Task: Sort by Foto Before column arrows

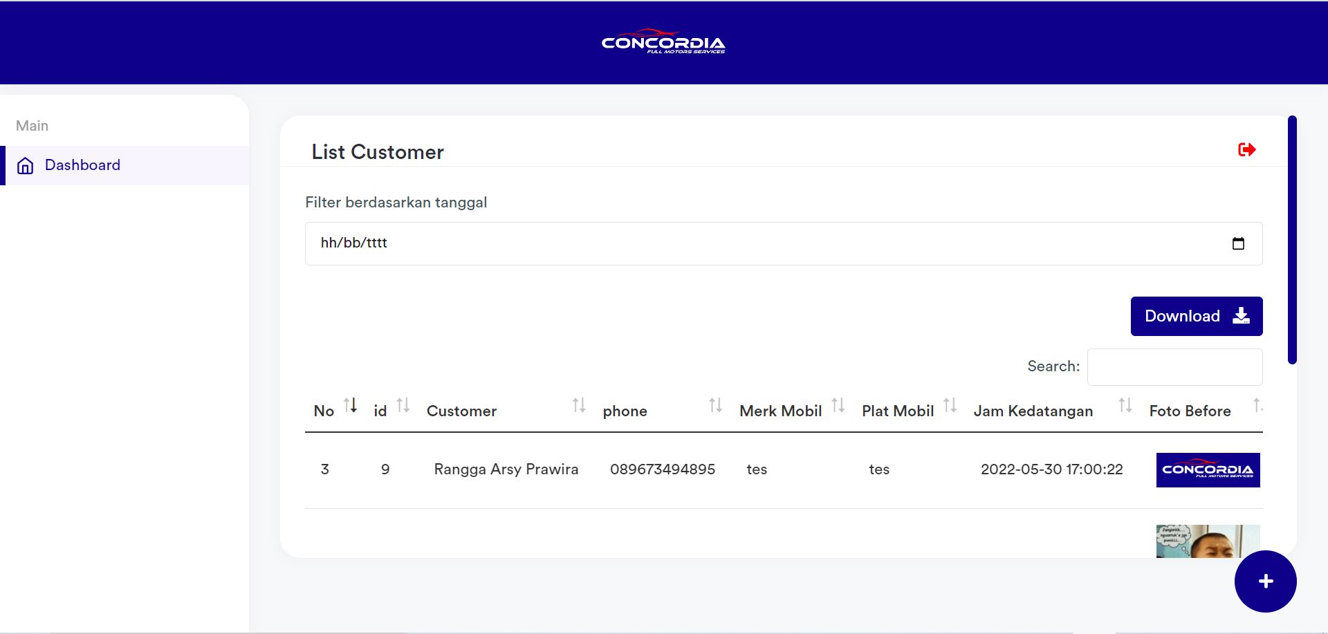Action: point(1257,406)
